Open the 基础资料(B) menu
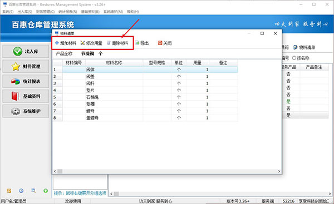This screenshot has height=204, width=334. 90,12
